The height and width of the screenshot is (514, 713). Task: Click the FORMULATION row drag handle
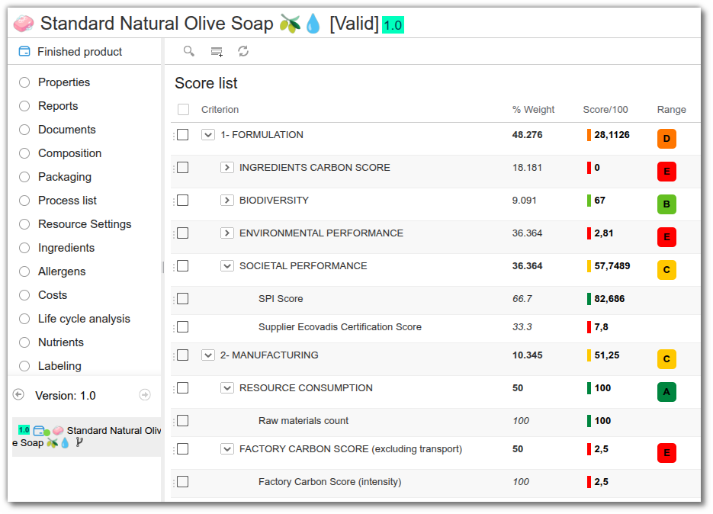(174, 135)
